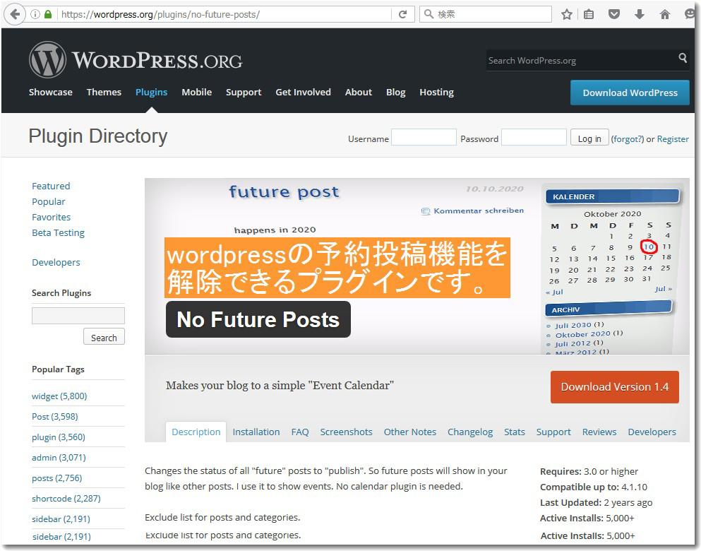Open the Stats tab
The height and width of the screenshot is (551, 701).
point(515,432)
